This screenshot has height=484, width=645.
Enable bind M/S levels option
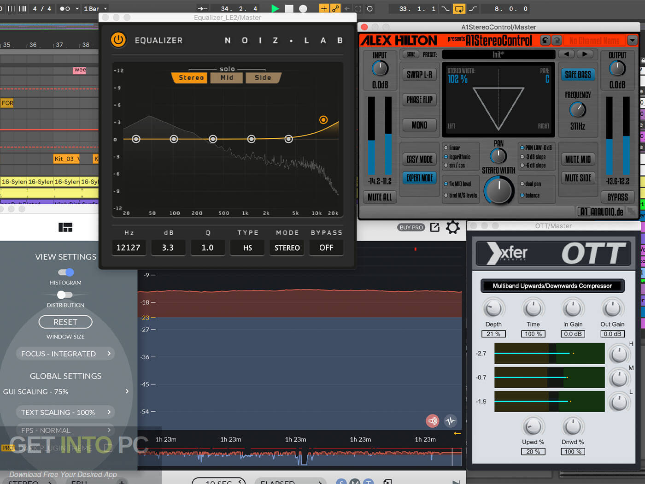(x=446, y=195)
